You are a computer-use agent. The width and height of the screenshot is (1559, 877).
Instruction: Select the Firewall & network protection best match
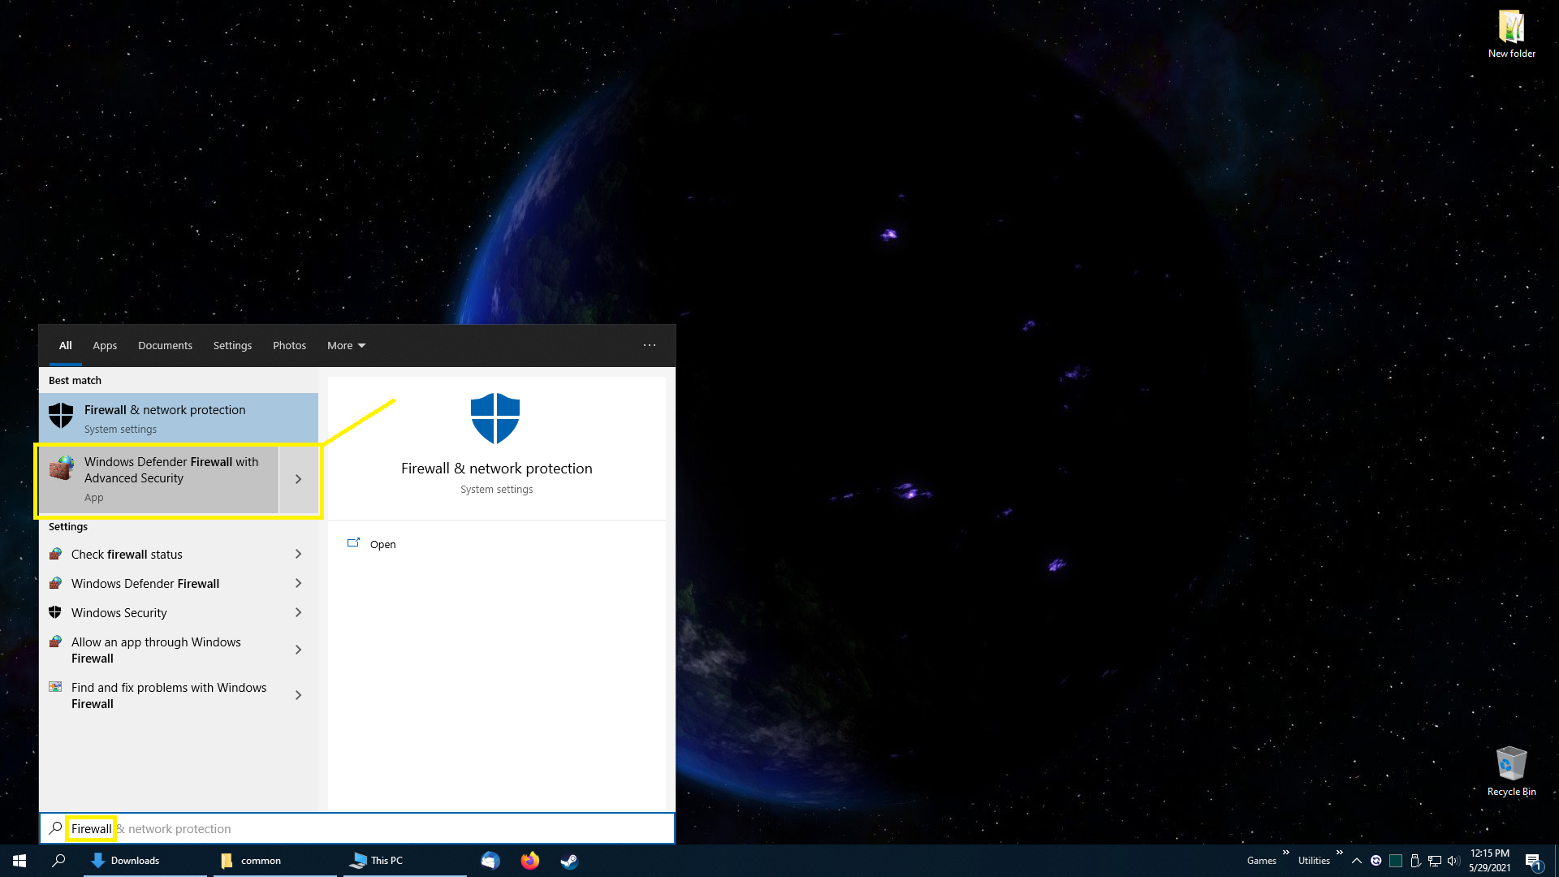179,418
